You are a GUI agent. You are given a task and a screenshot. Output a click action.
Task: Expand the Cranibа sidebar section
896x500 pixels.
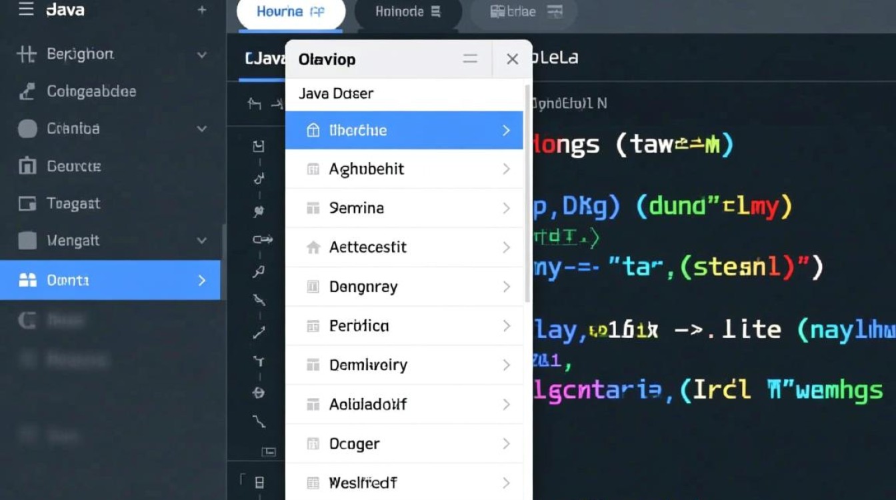(x=202, y=129)
